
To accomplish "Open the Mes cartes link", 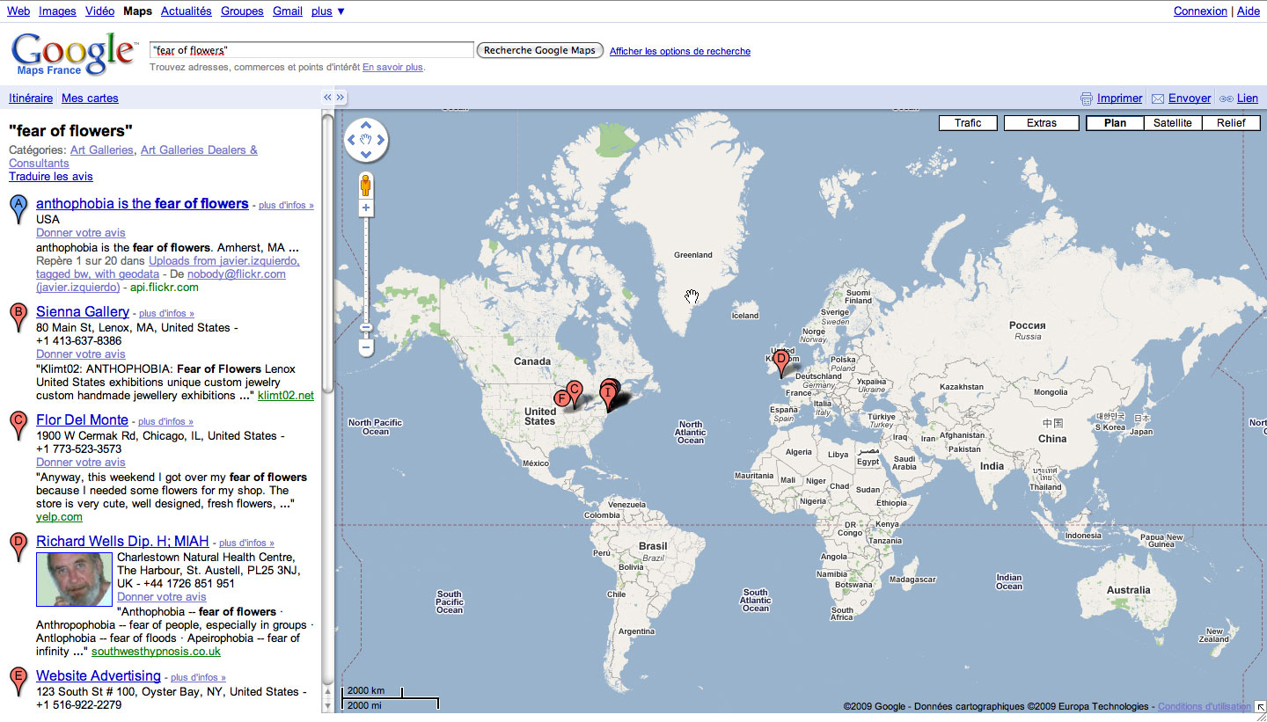I will [x=90, y=98].
